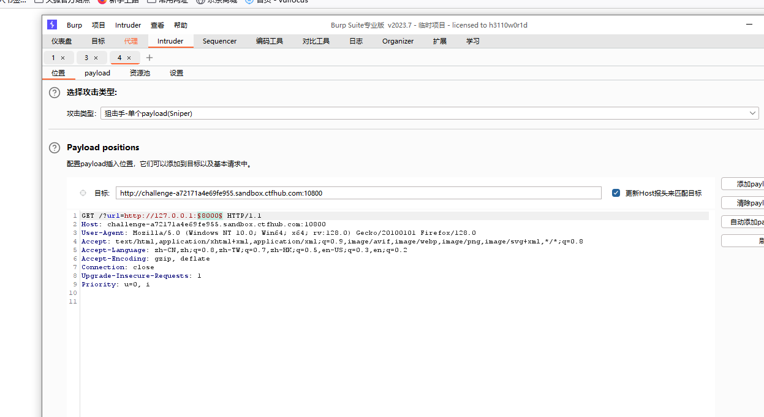Switch to the Sequencer tab
764x417 pixels.
[x=219, y=41]
